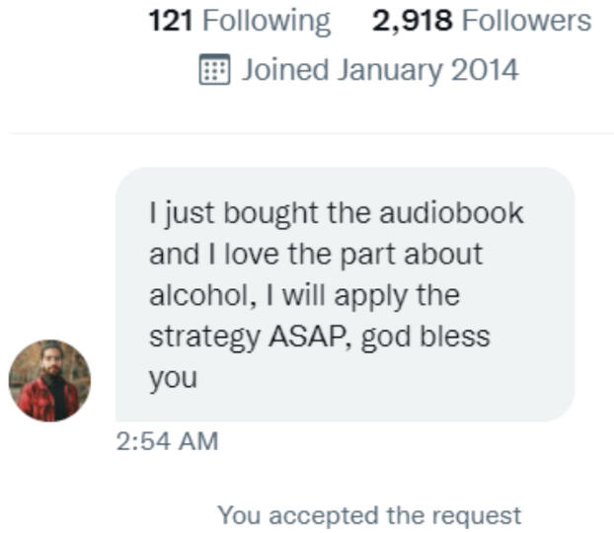Screen dimensions: 614x533
Task: Open the message sender's profile avatar
Action: [x=49, y=381]
